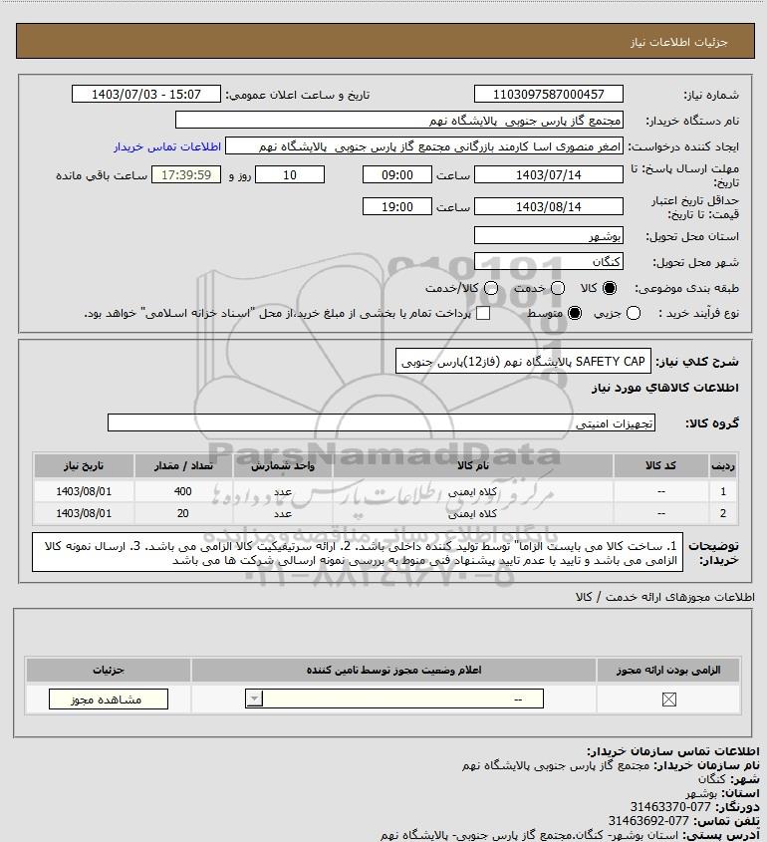The image size is (767, 842).
Task: Click the request creator name field
Action: coord(424,146)
